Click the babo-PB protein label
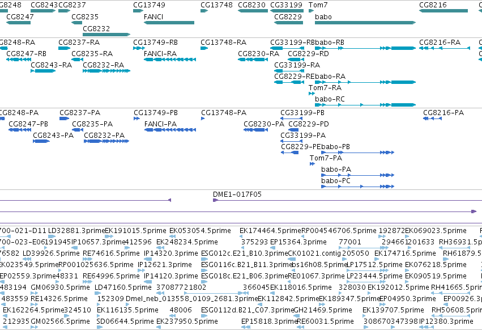Viewport: 482px width, 330px height. coord(335,146)
